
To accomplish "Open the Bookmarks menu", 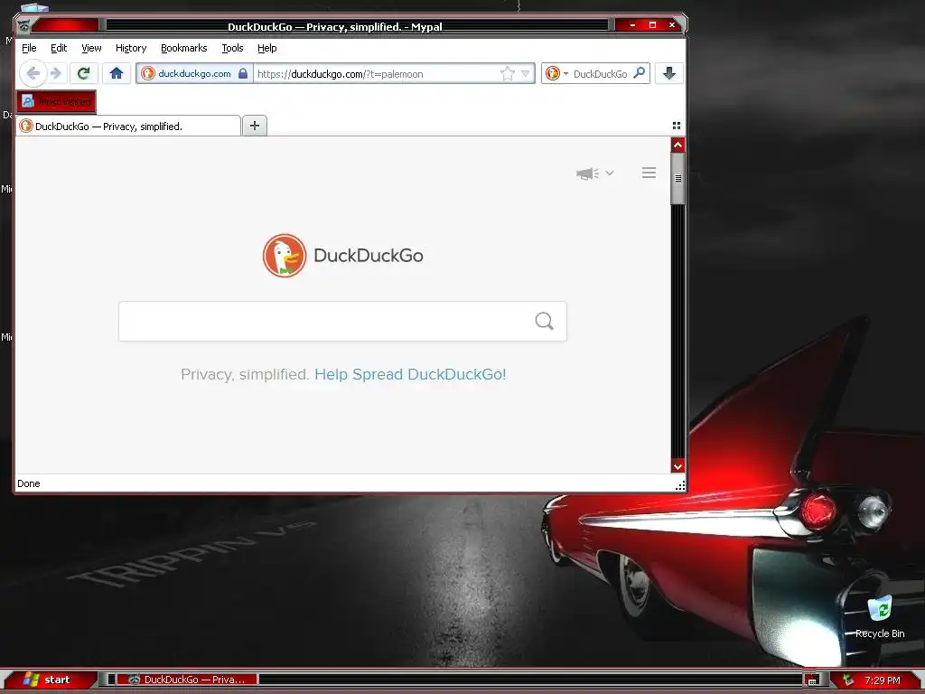I will 184,48.
